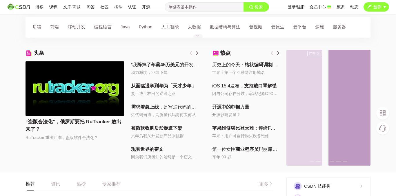Select the 云平台 category
396x196 pixels.
pos(300,27)
